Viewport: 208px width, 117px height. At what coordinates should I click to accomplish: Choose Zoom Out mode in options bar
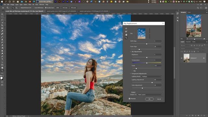[x=17, y=8]
